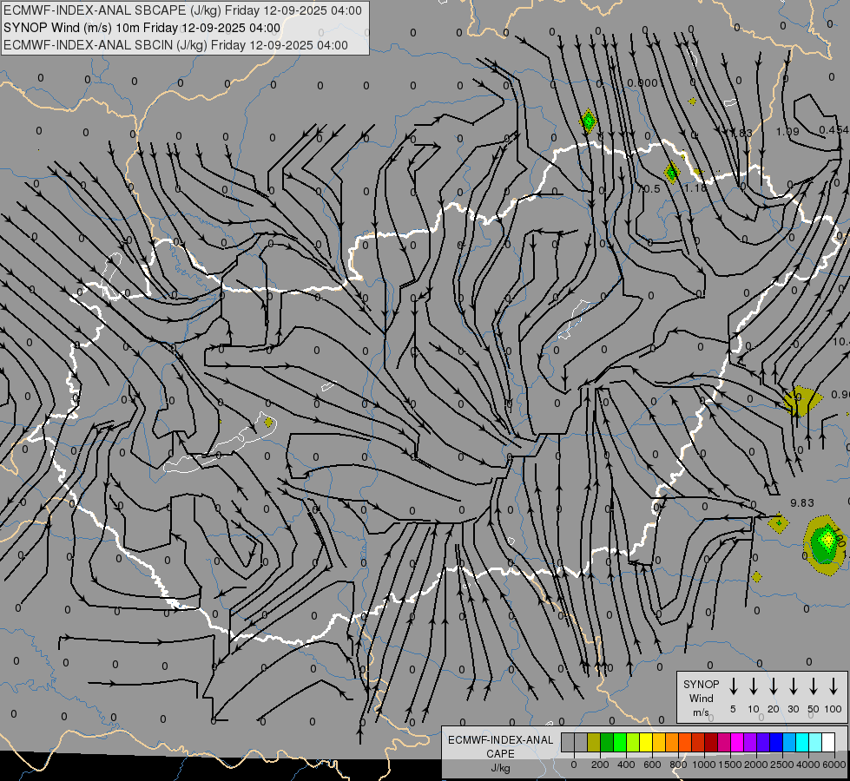850x781 pixels.
Task: Click the '1.09' value on the map
Action: pos(787,131)
